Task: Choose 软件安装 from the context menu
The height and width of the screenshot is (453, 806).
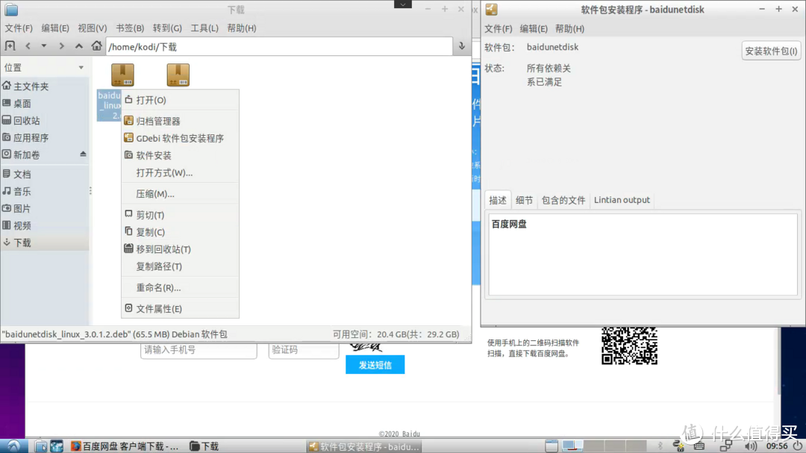Action: [180, 155]
